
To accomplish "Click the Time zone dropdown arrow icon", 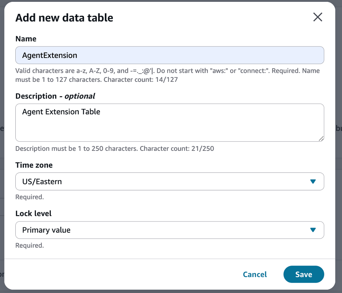I will coord(313,181).
